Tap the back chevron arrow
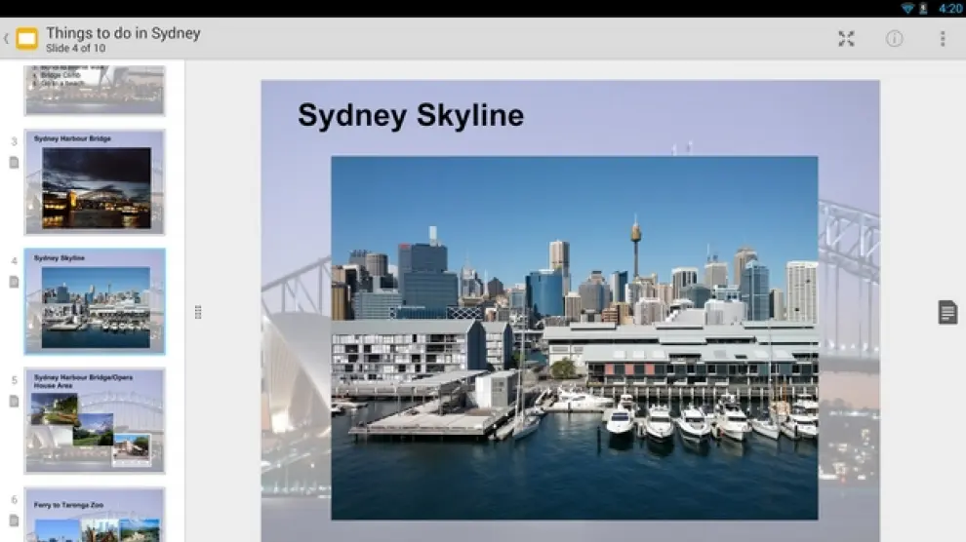The height and width of the screenshot is (542, 966). coord(6,39)
